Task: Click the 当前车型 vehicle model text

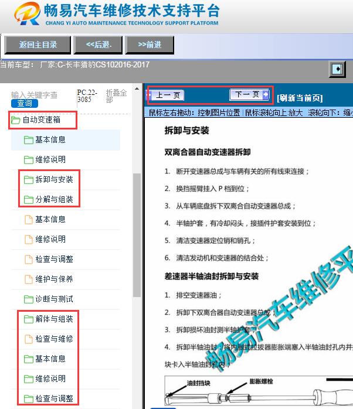Action: tap(75, 64)
